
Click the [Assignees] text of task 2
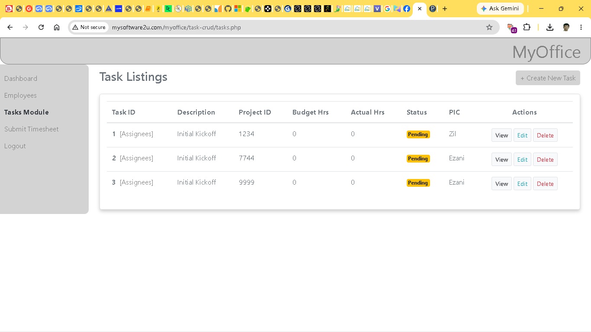click(x=136, y=158)
